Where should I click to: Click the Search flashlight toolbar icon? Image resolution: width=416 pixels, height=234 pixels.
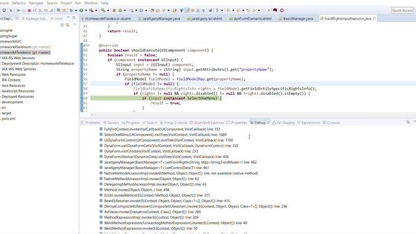tap(164, 10)
